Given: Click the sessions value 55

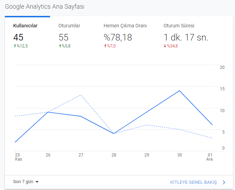Looking at the screenshot, I should [64, 37].
